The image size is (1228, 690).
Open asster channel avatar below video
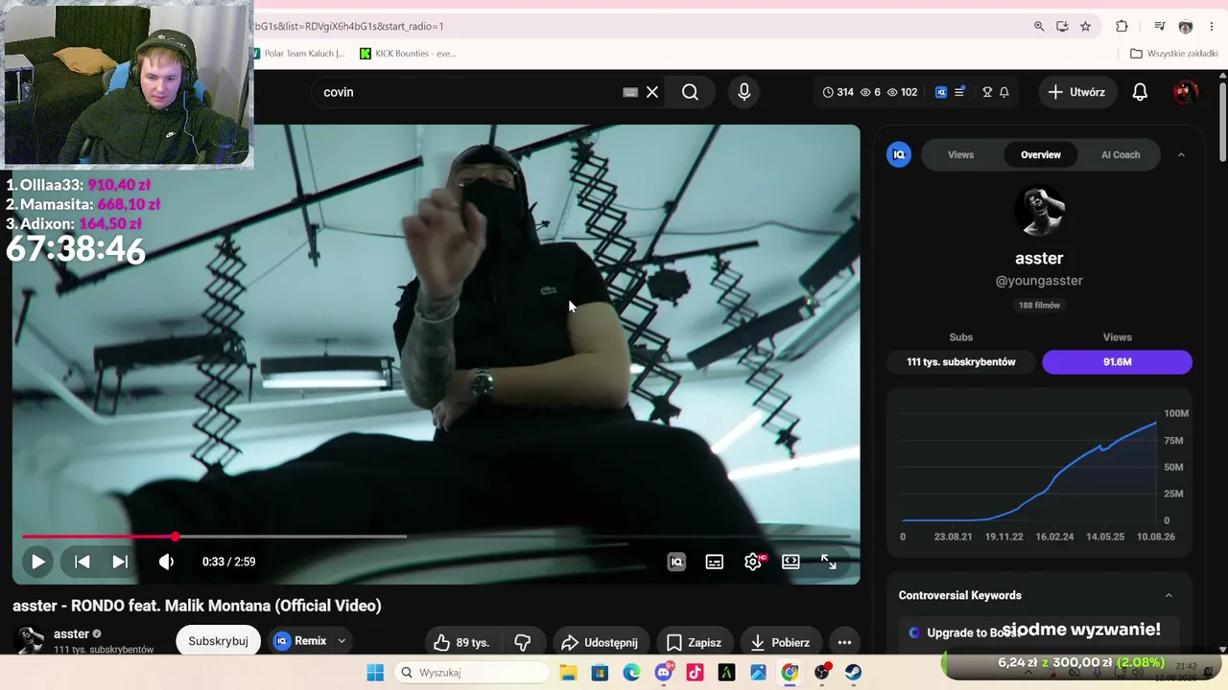pyautogui.click(x=30, y=641)
